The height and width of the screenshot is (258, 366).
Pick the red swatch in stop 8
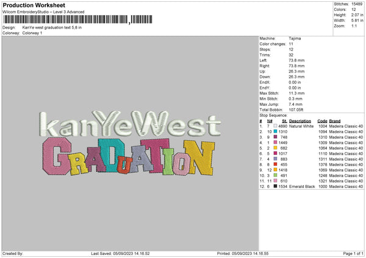276,164
